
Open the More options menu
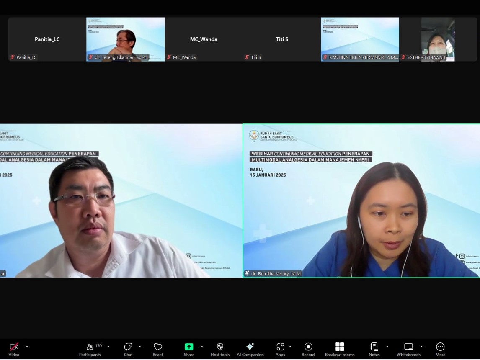coord(440,349)
